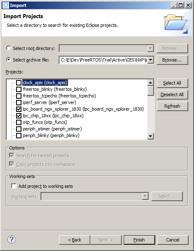Open the Working sets dropdown arrow
The image size is (194, 251).
pos(145,196)
